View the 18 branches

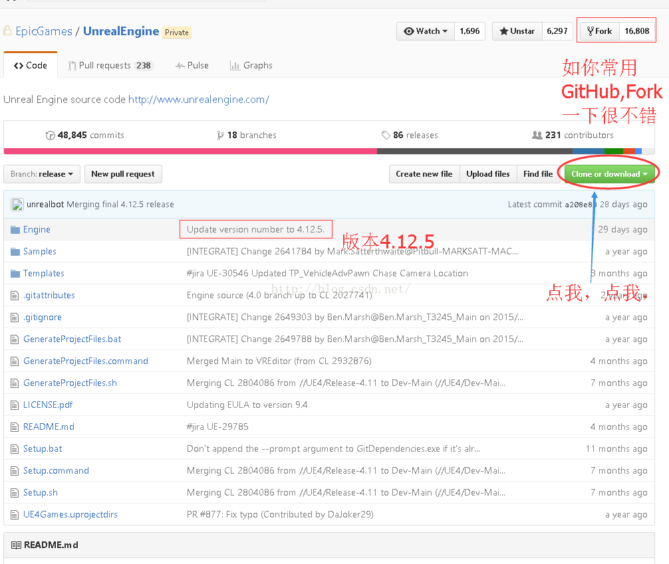[x=247, y=135]
